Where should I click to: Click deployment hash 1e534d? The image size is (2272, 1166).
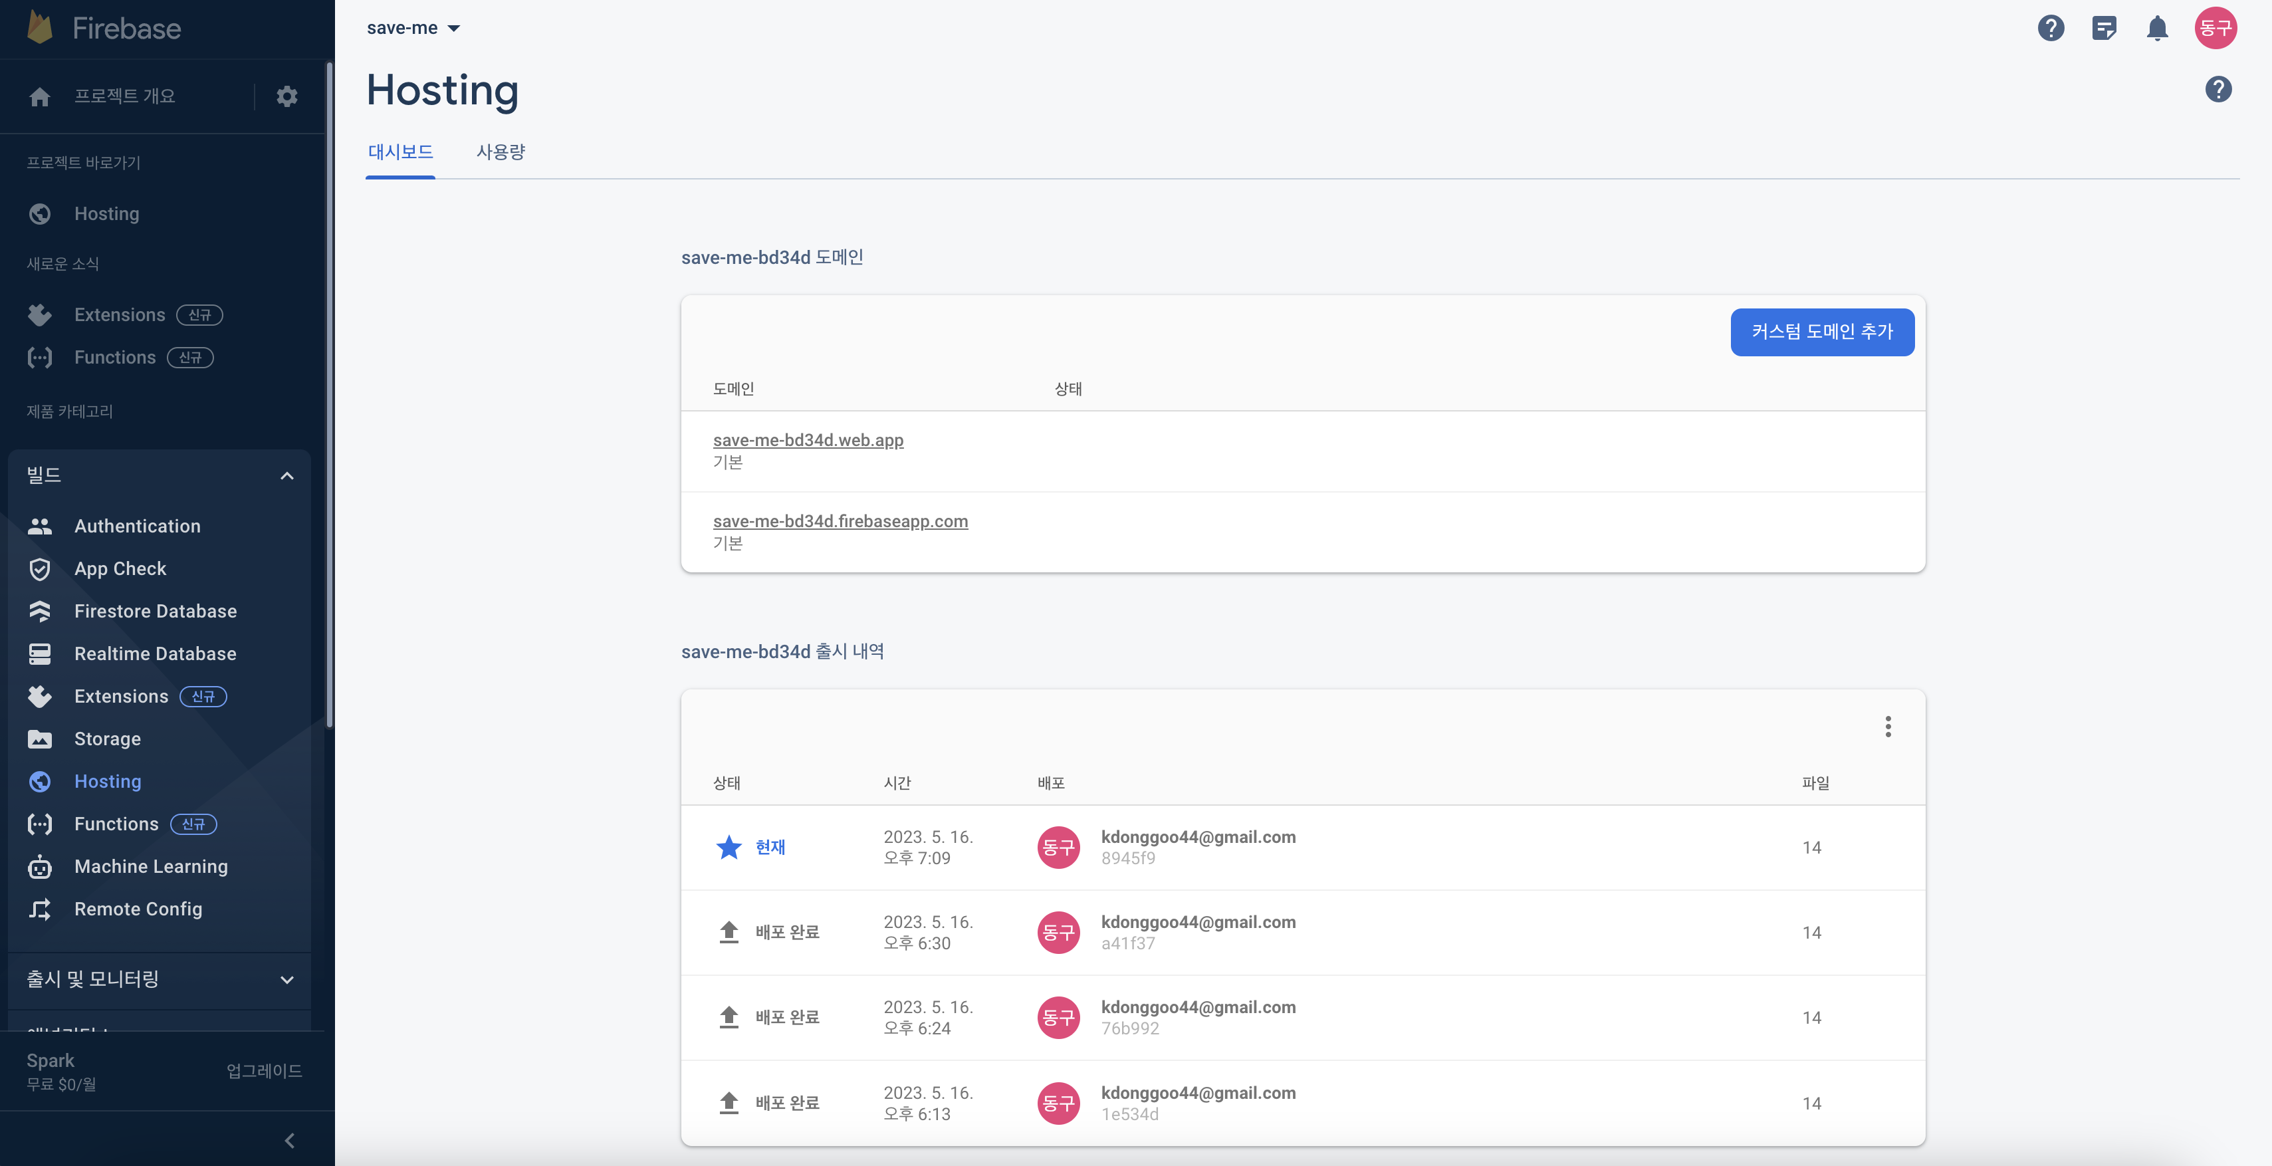(1130, 1115)
